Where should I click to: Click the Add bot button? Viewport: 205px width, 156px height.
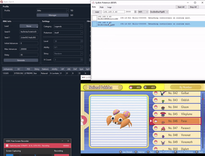point(97,12)
